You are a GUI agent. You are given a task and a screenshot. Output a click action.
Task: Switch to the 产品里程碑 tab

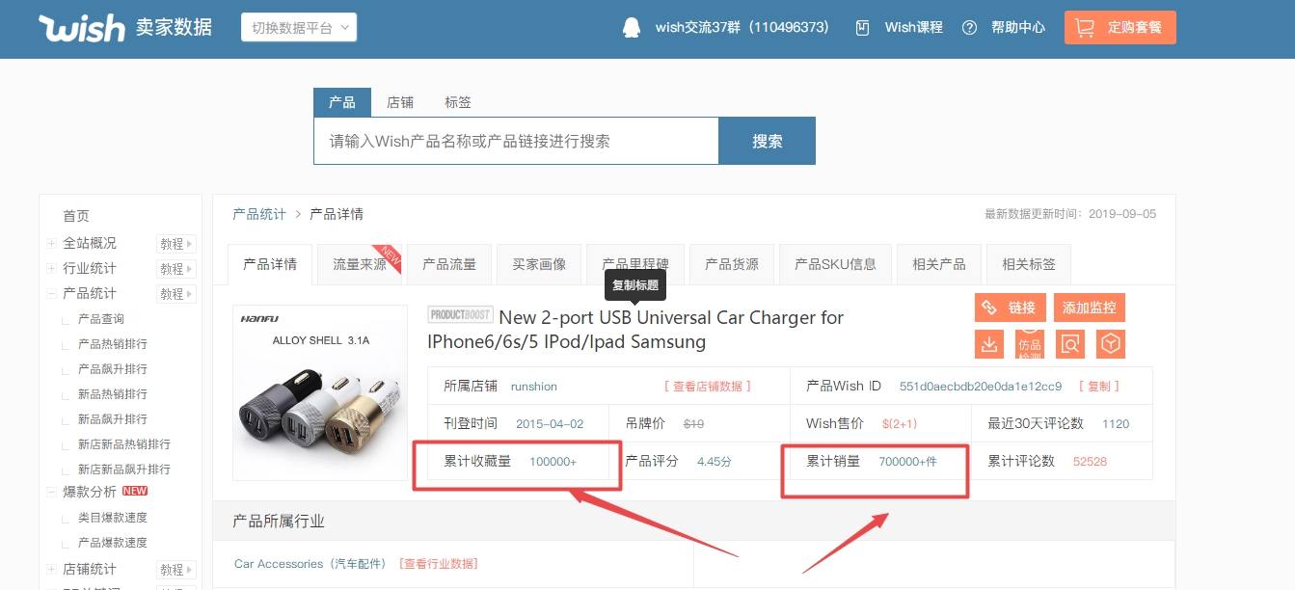[x=635, y=264]
